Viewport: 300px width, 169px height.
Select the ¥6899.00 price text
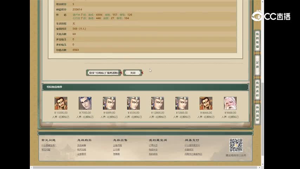click(x=109, y=113)
